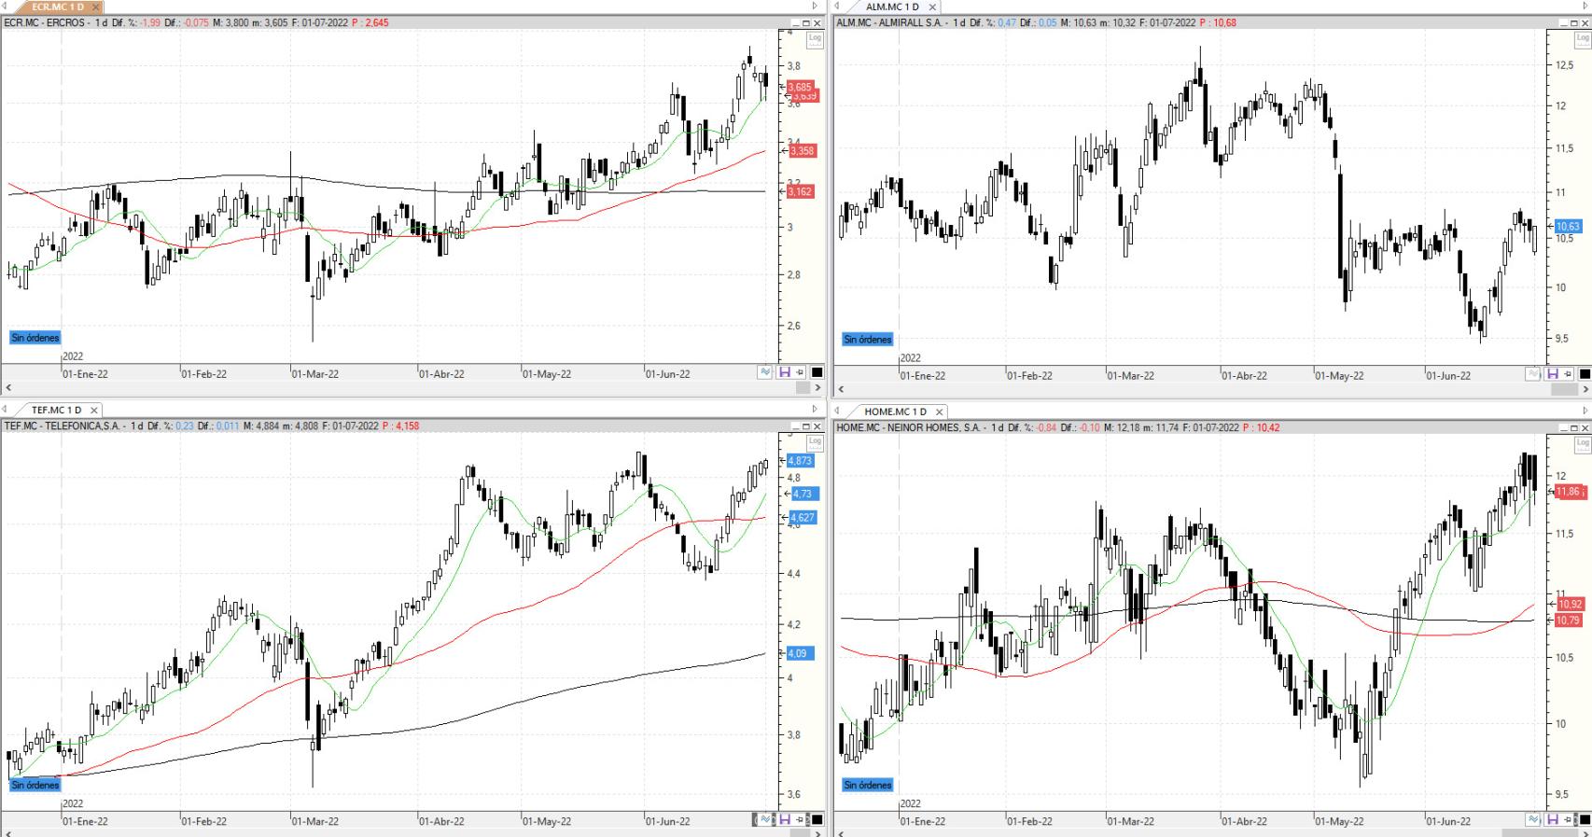Click left scroll arrow of ALMIRALL chart scrollbar
This screenshot has width=1592, height=837.
[x=840, y=388]
